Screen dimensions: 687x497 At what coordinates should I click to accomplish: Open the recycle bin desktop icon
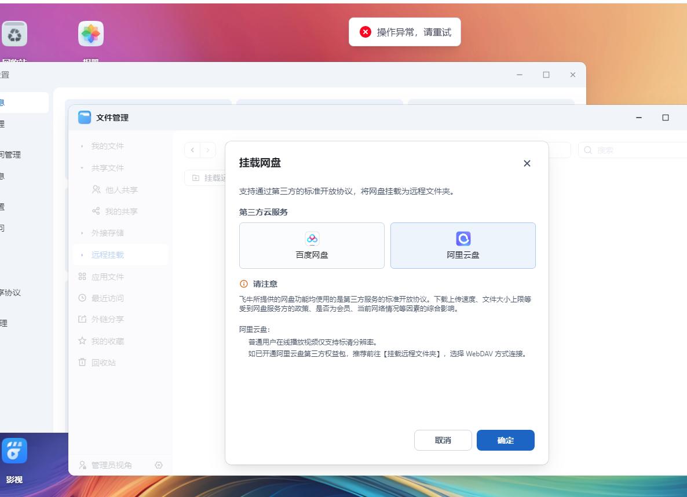(14, 34)
